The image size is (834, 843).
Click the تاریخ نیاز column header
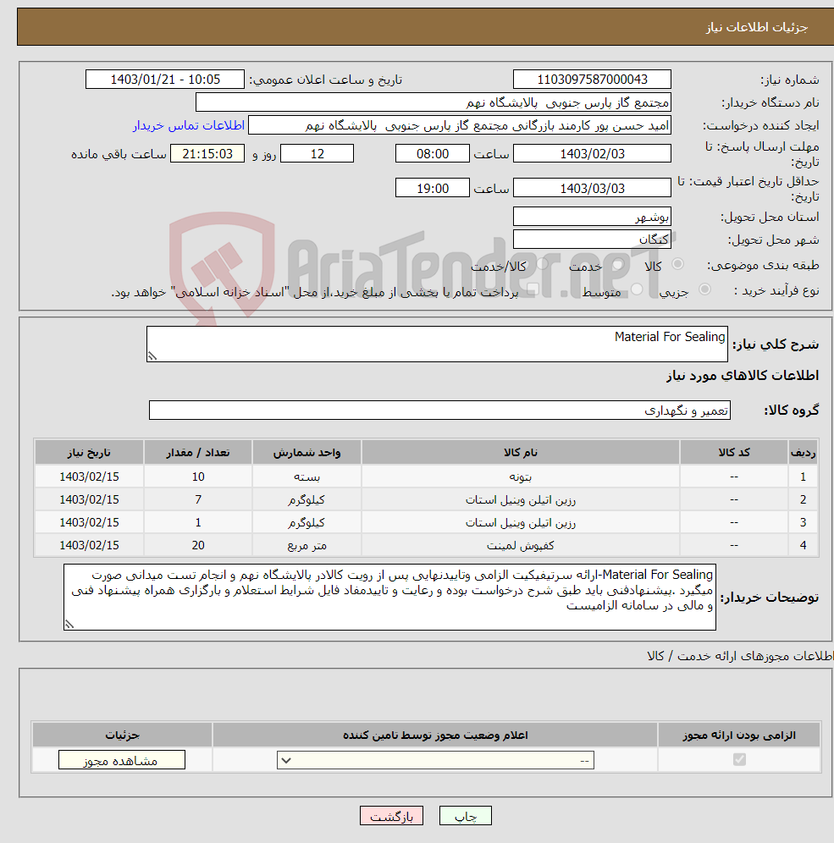point(89,453)
